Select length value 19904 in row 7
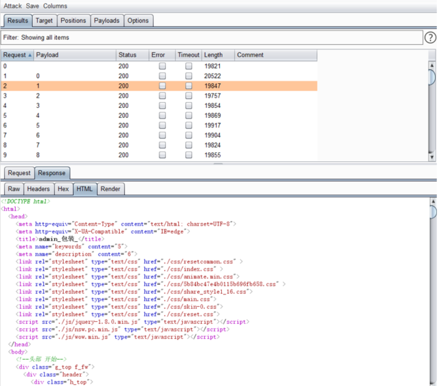Screen dimensions: 441x386 212,135
